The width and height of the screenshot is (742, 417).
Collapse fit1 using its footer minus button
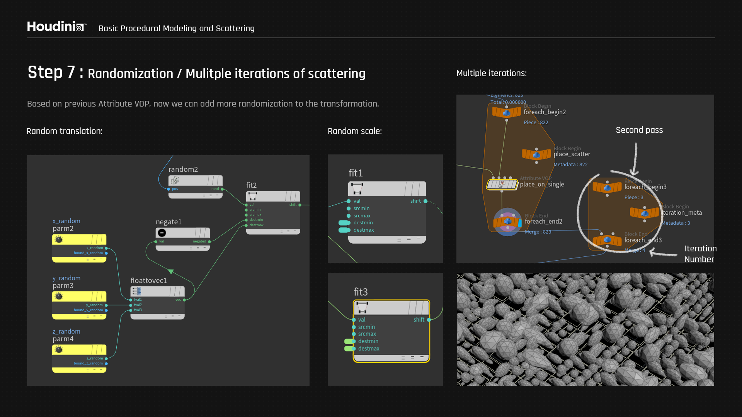tap(419, 239)
